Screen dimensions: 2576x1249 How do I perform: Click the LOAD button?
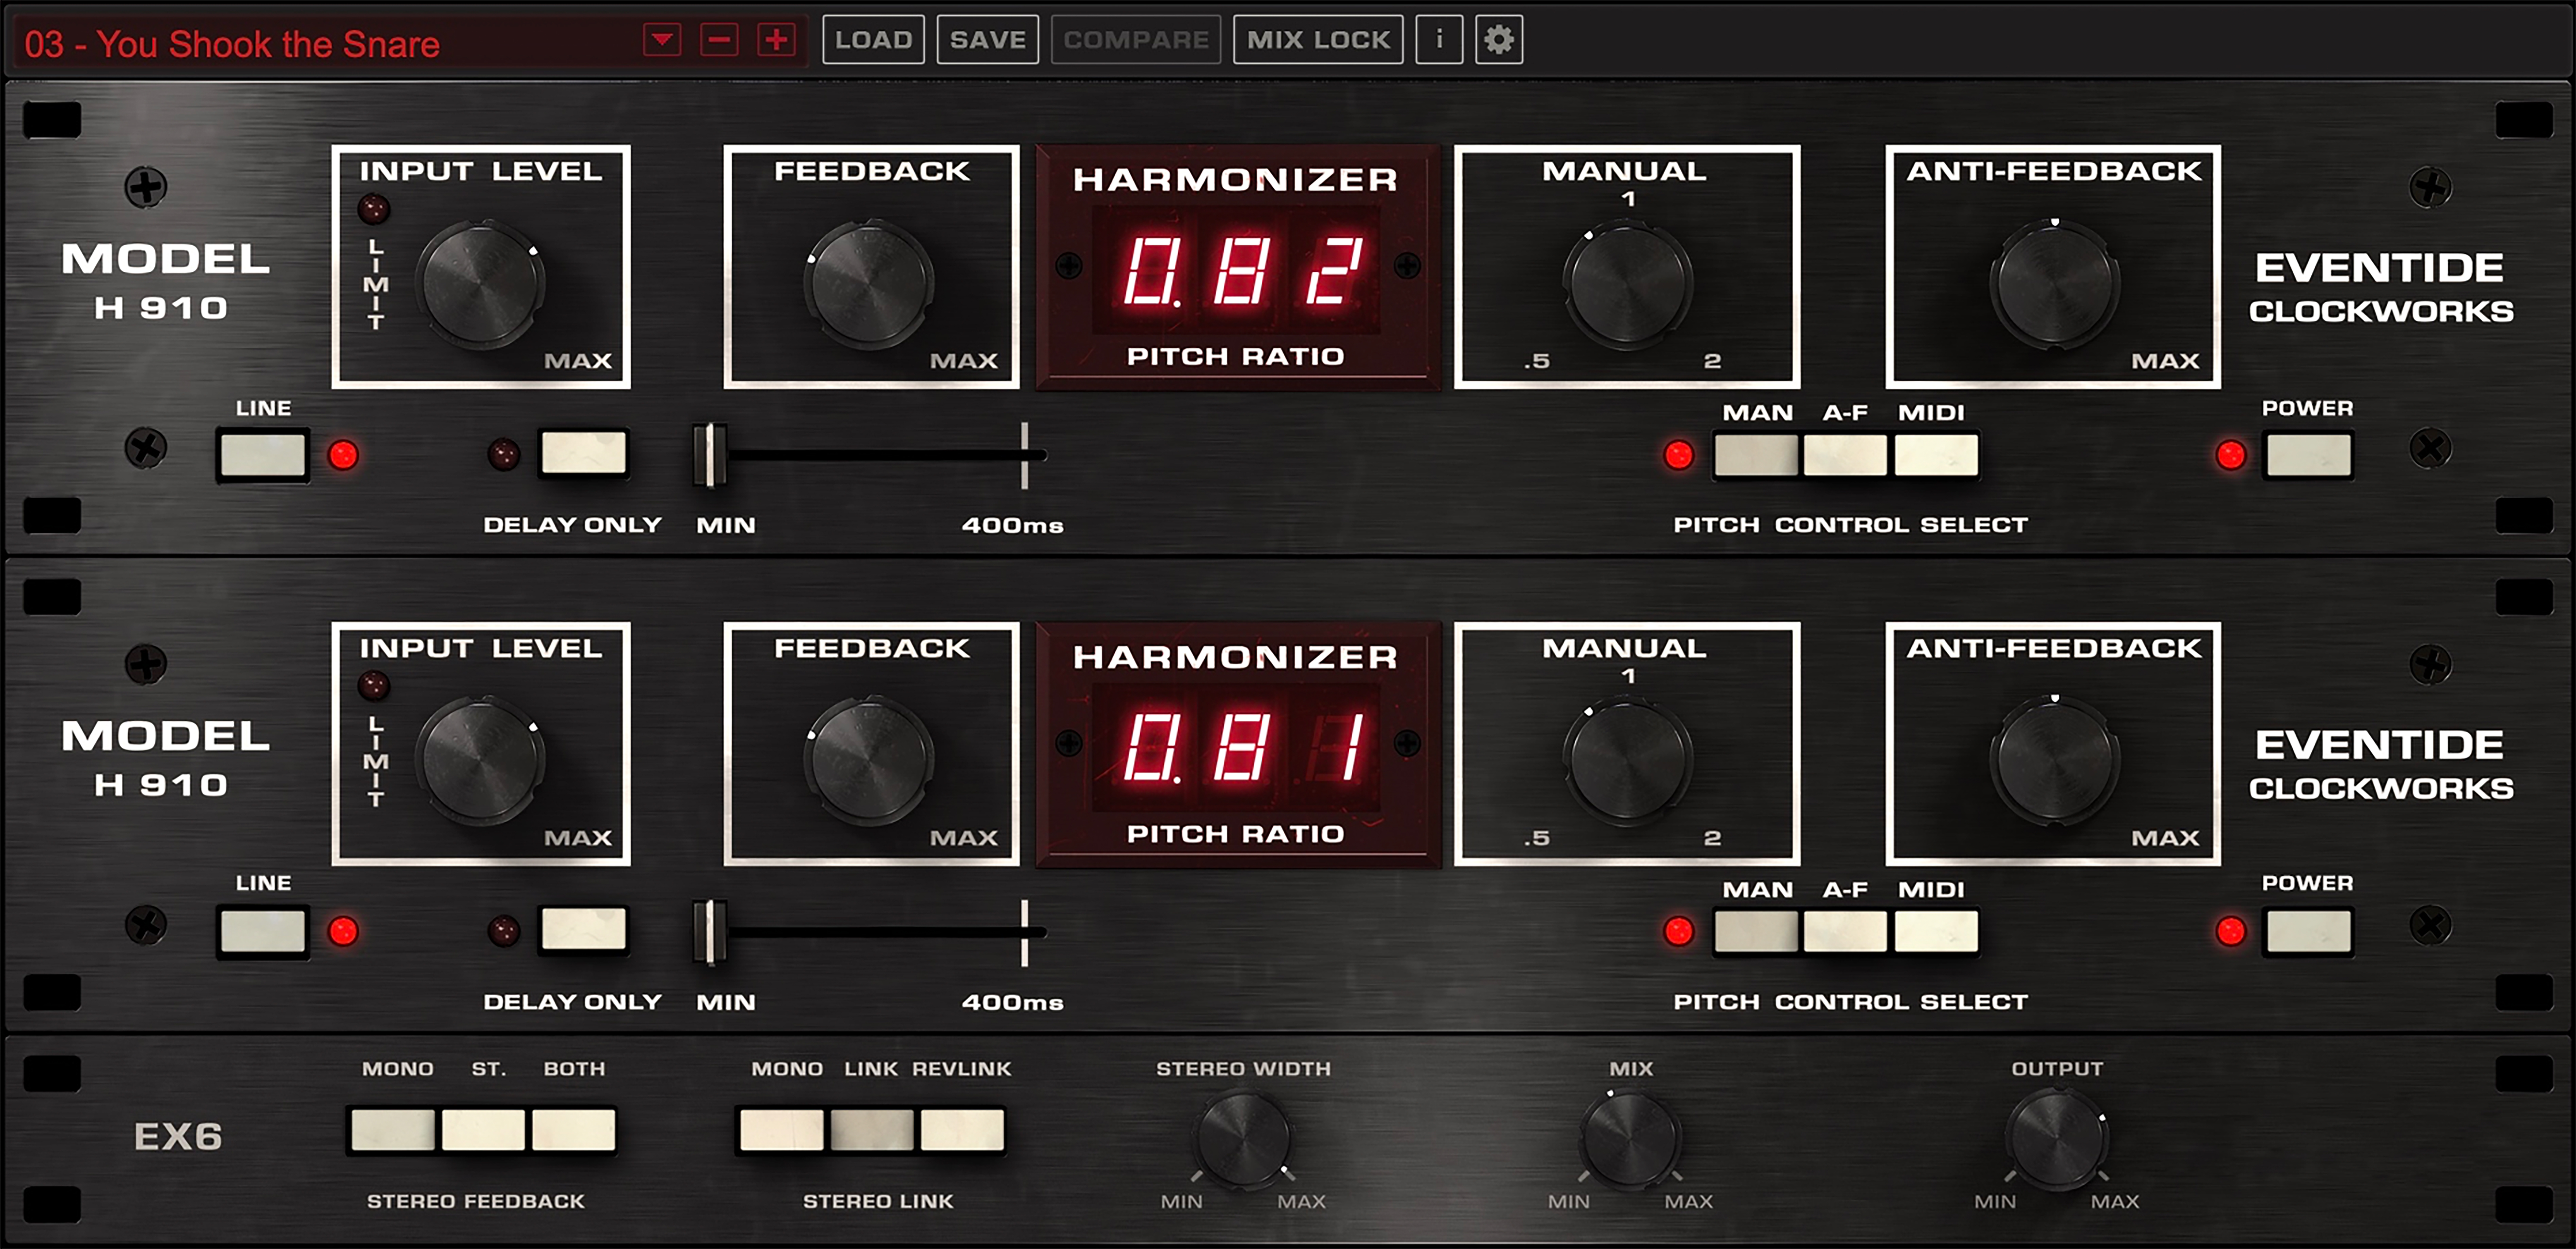(x=873, y=40)
